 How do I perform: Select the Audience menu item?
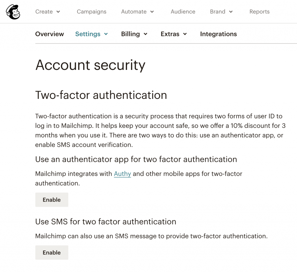click(x=183, y=12)
